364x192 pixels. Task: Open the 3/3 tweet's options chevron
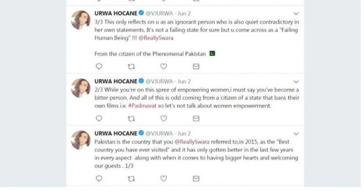[296, 14]
